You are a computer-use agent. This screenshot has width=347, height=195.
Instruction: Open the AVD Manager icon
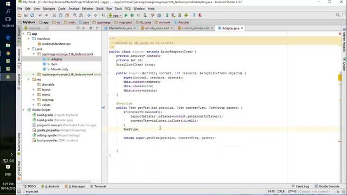click(x=173, y=15)
